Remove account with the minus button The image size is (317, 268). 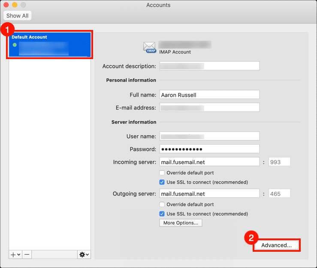[x=27, y=254]
